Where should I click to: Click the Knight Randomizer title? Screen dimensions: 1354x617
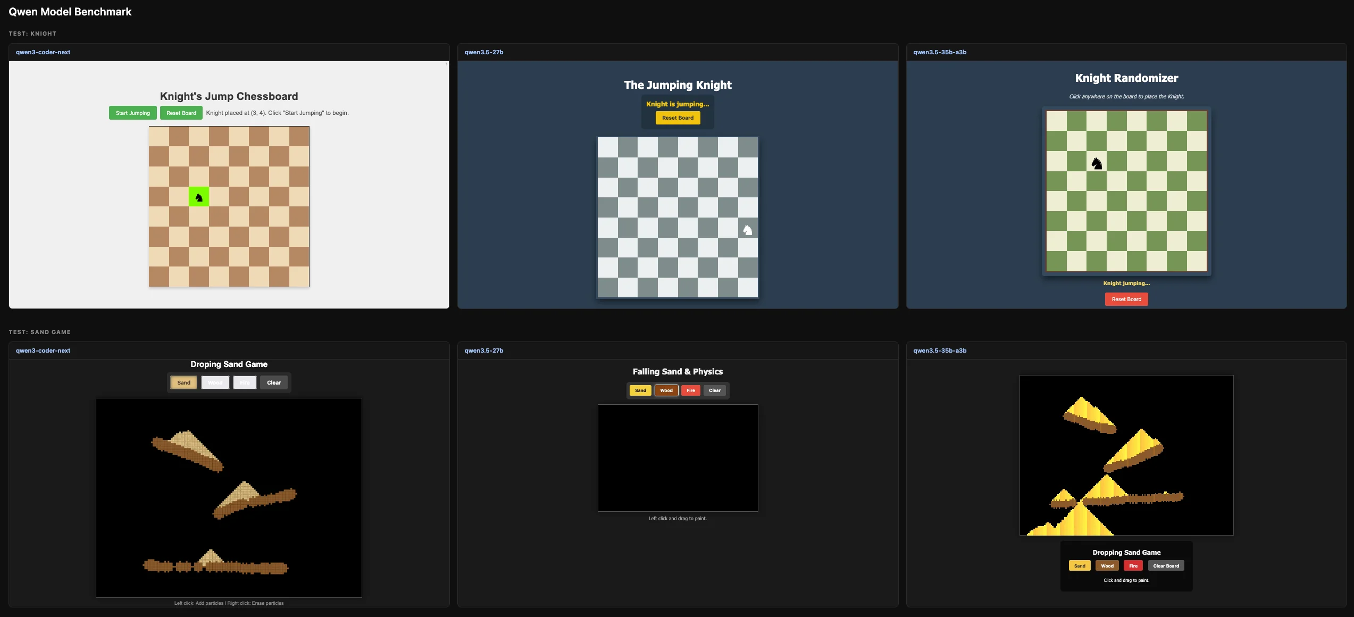click(x=1126, y=78)
